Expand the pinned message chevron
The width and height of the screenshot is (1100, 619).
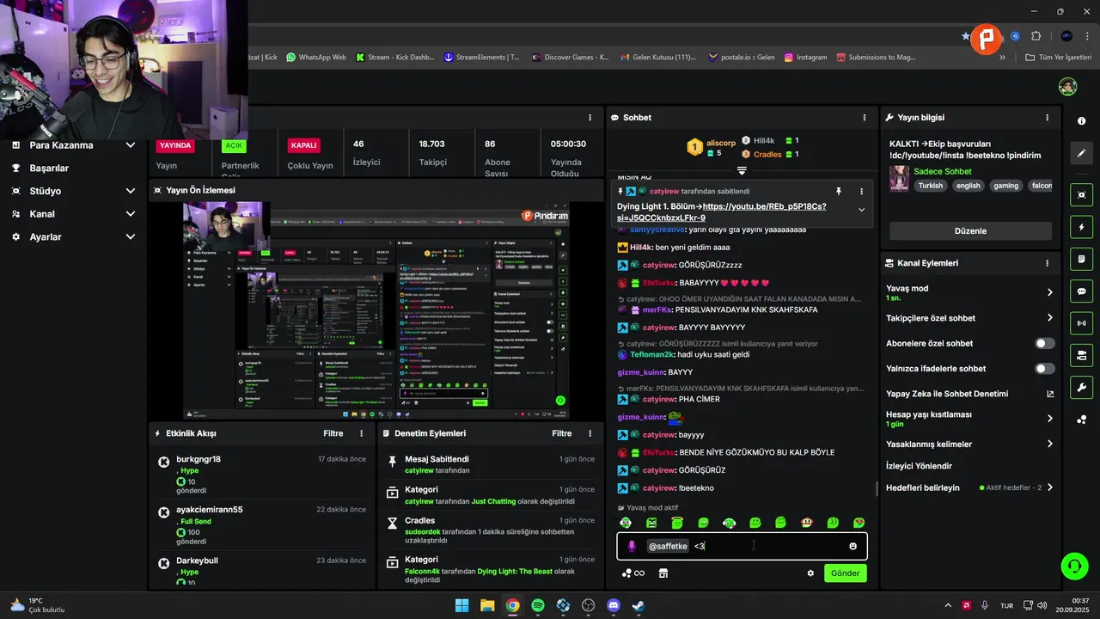pos(861,210)
